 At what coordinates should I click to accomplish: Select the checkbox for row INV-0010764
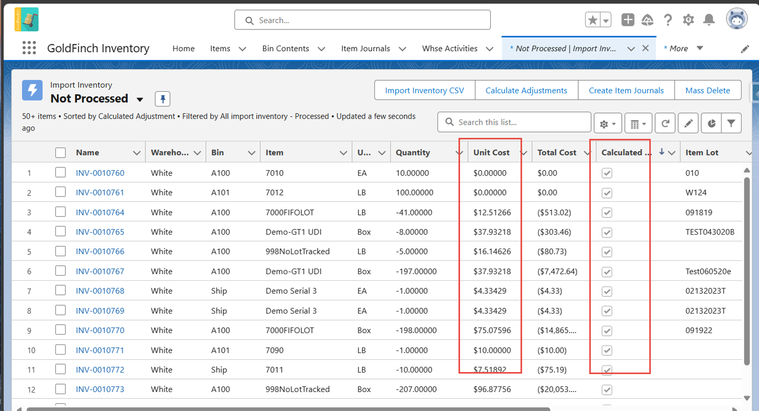[61, 212]
